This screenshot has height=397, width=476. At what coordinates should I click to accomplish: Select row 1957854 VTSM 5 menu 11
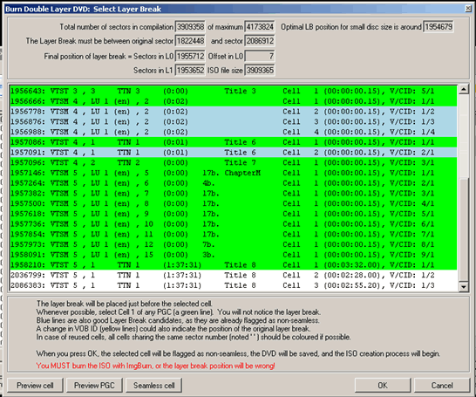click(234, 234)
